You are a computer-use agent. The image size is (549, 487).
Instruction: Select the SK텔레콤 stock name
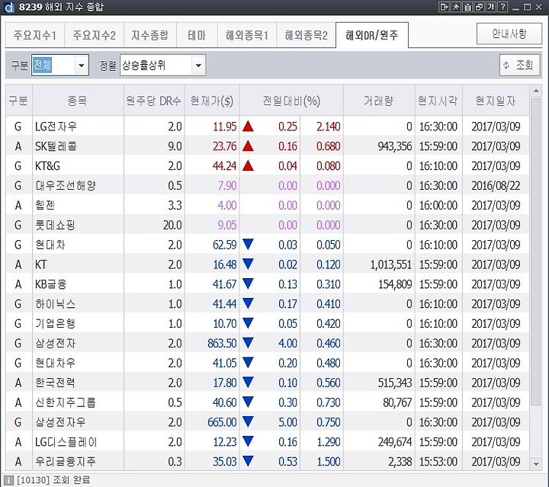click(56, 146)
